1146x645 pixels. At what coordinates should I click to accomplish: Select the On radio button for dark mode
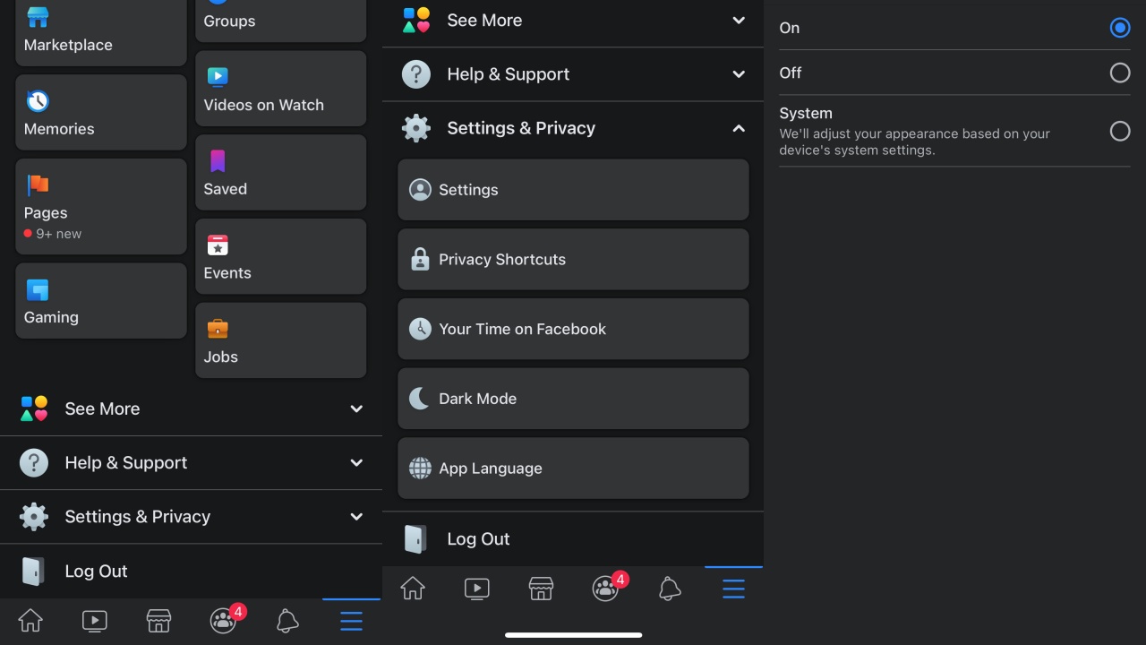tap(1119, 28)
